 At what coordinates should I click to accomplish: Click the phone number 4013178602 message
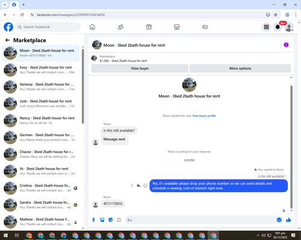point(113,203)
